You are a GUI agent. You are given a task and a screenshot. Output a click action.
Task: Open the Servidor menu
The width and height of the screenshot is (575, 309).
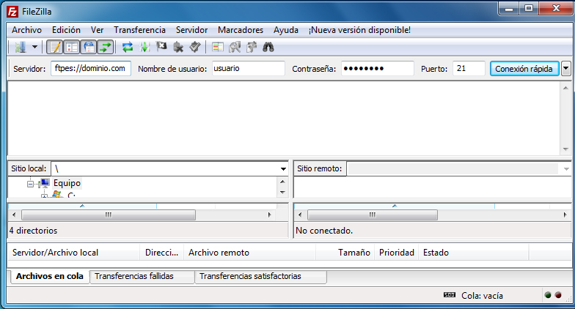[x=191, y=30]
